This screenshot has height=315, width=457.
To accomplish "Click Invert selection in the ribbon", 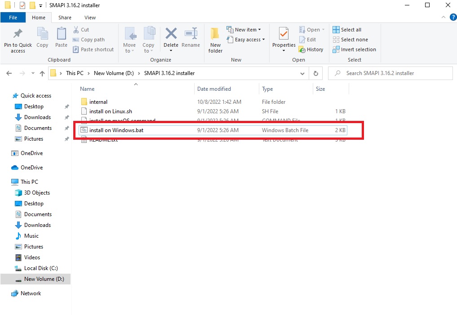I will tap(354, 49).
